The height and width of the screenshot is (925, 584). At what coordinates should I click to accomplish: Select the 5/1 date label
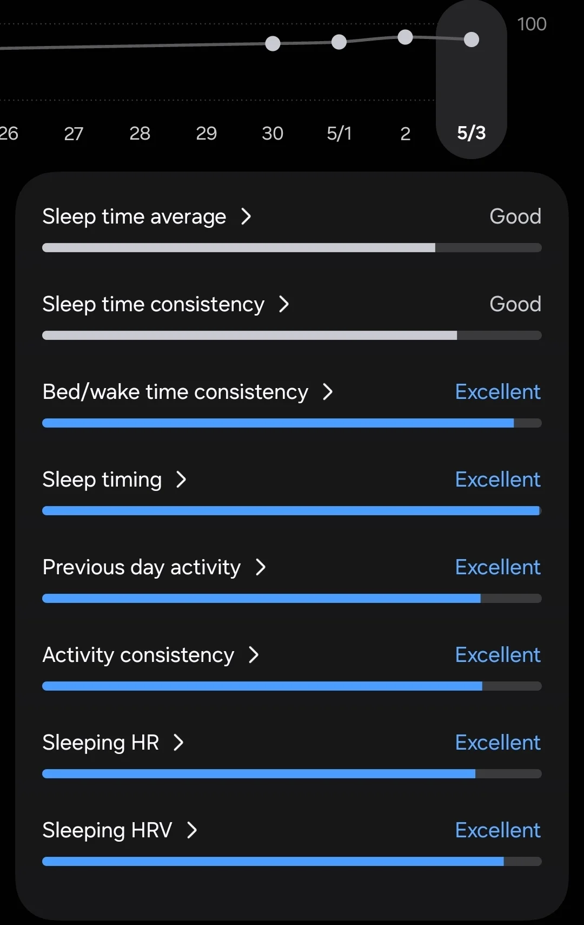[x=339, y=133]
